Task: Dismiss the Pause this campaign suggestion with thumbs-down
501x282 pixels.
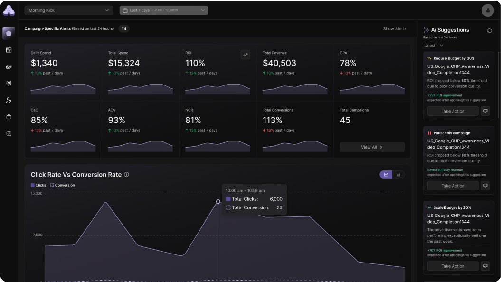Action: (x=485, y=185)
